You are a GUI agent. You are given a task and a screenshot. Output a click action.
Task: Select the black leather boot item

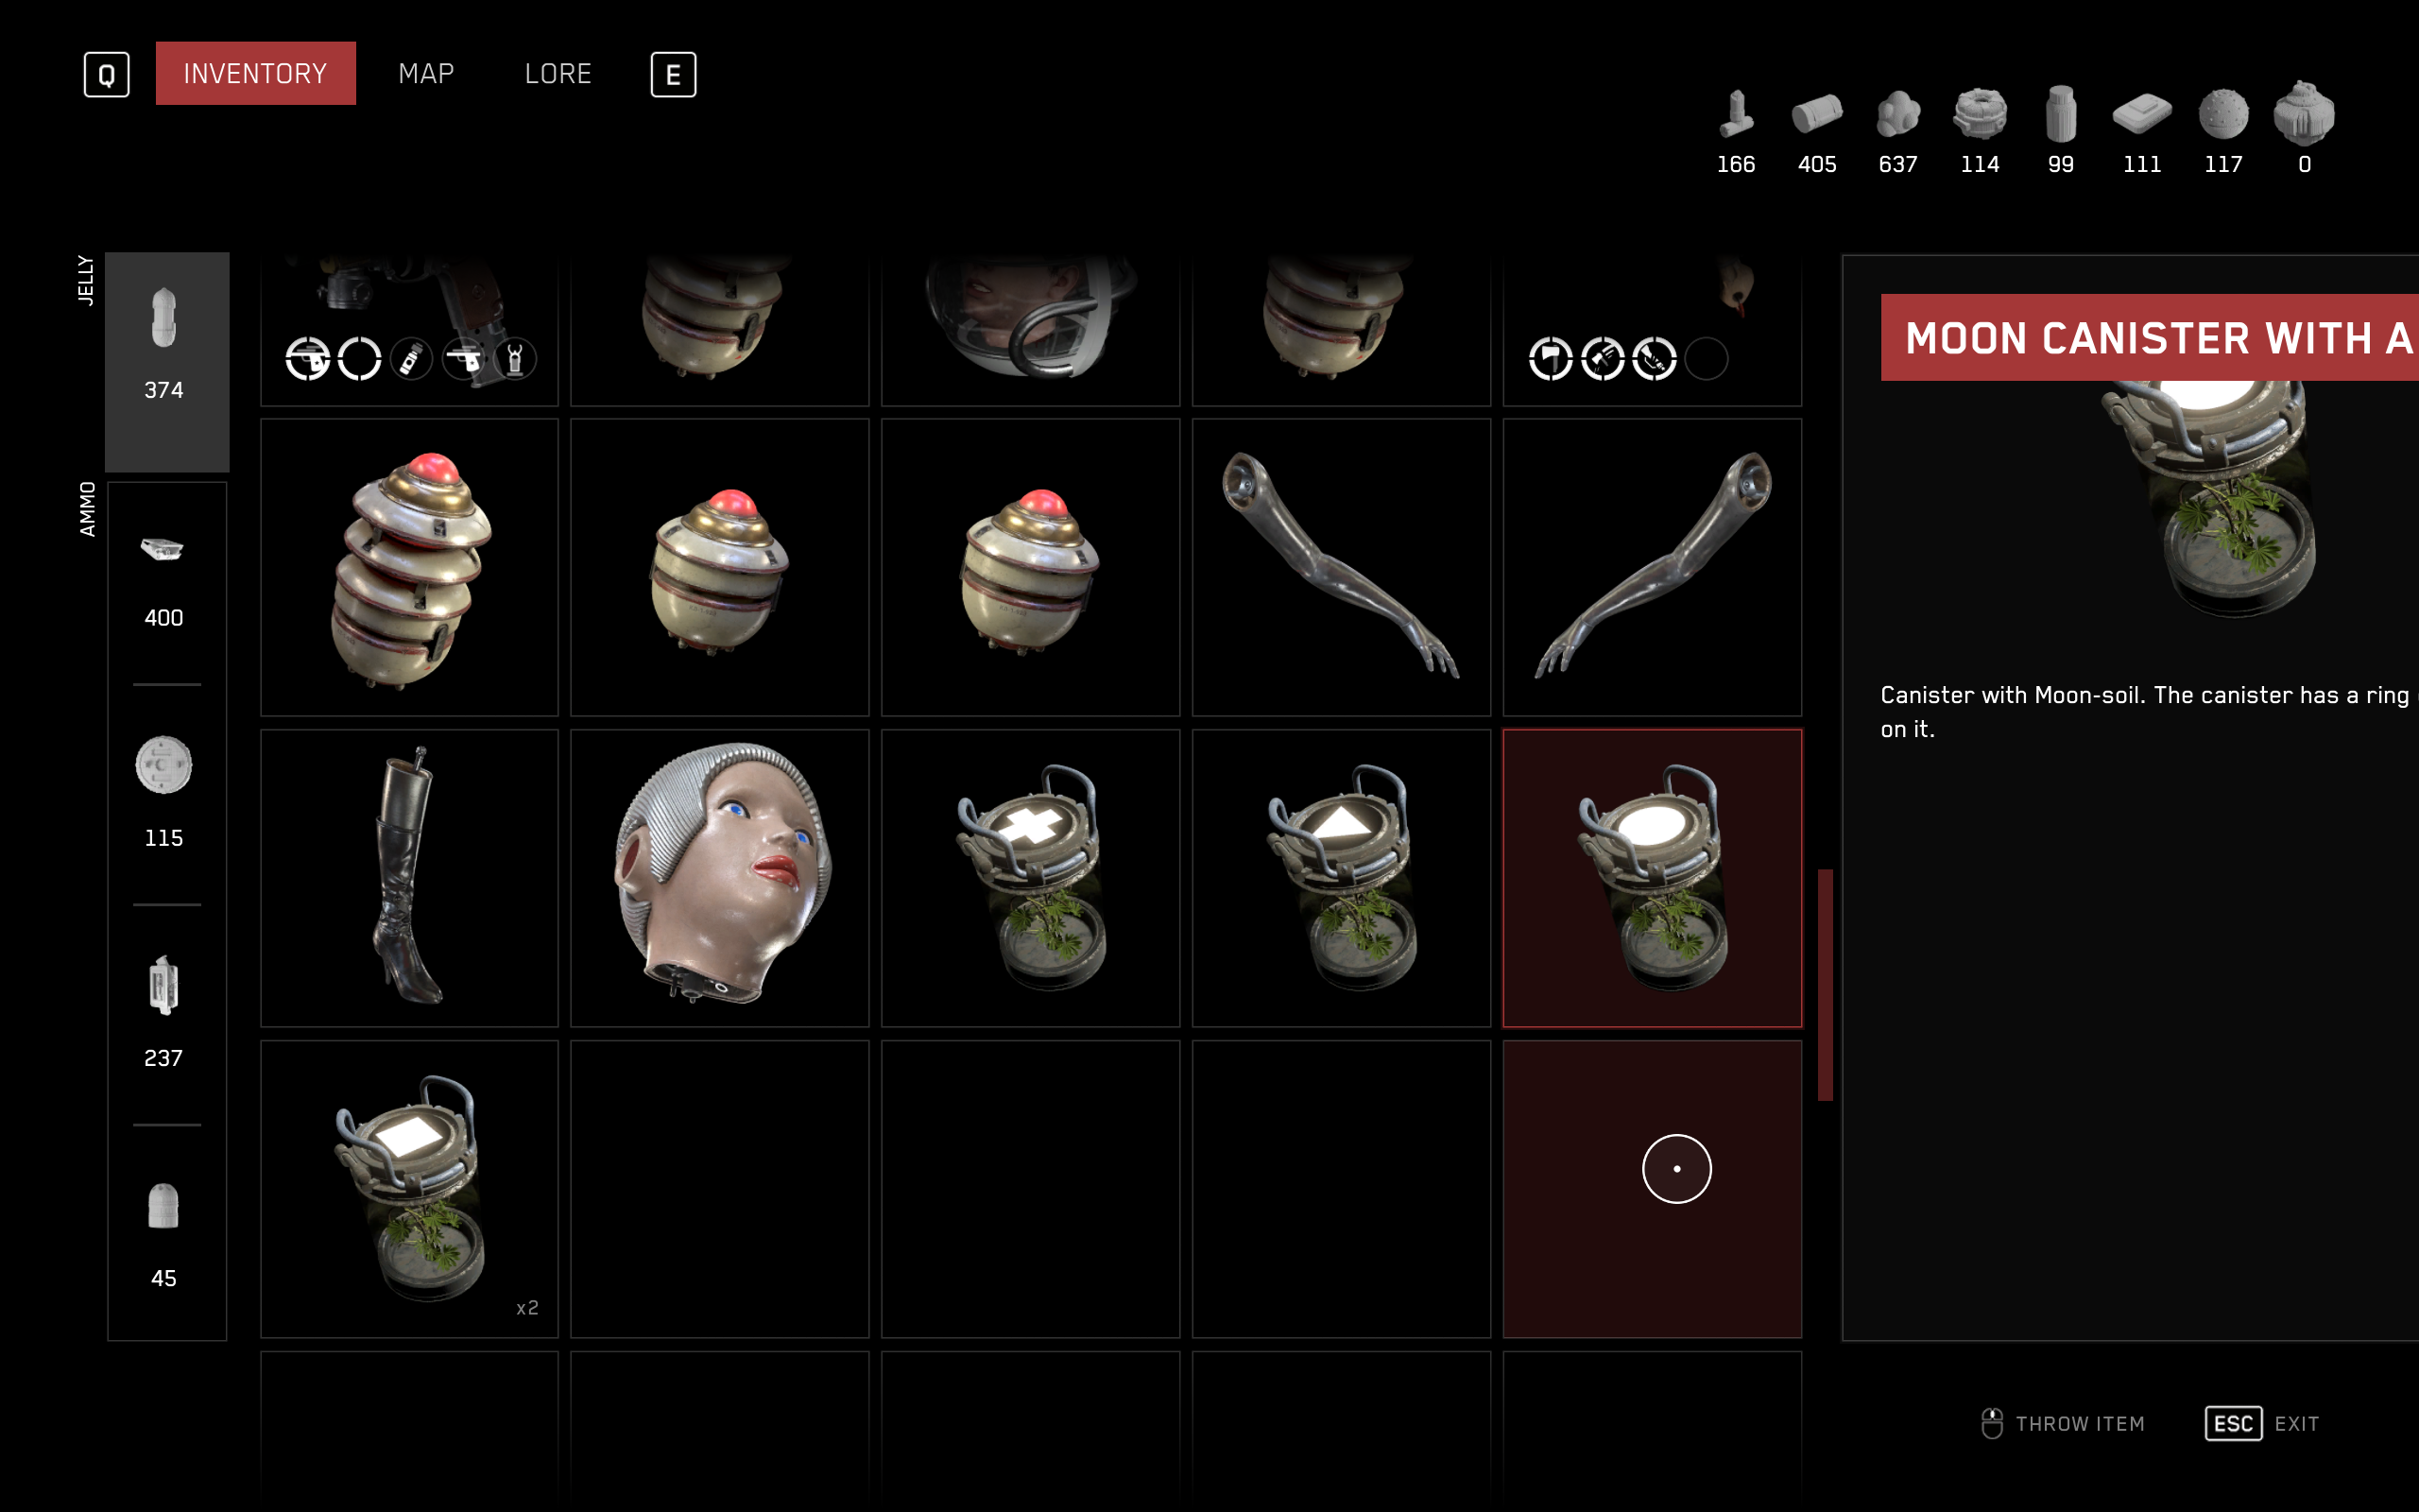pos(410,878)
